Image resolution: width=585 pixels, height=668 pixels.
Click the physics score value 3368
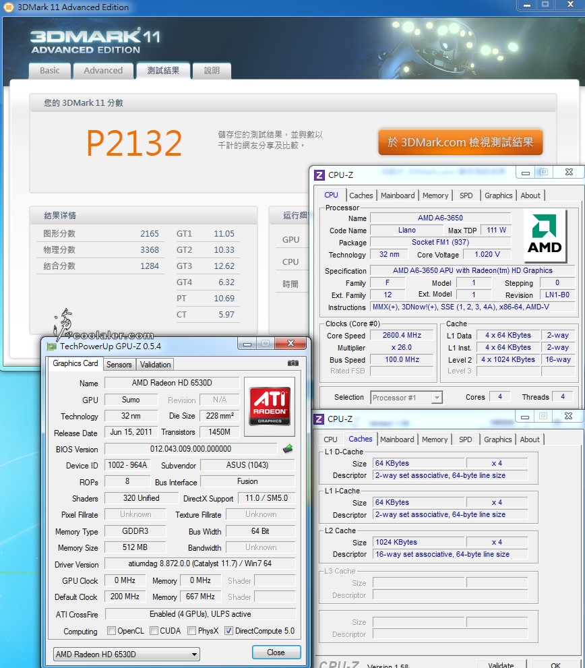[x=150, y=249]
